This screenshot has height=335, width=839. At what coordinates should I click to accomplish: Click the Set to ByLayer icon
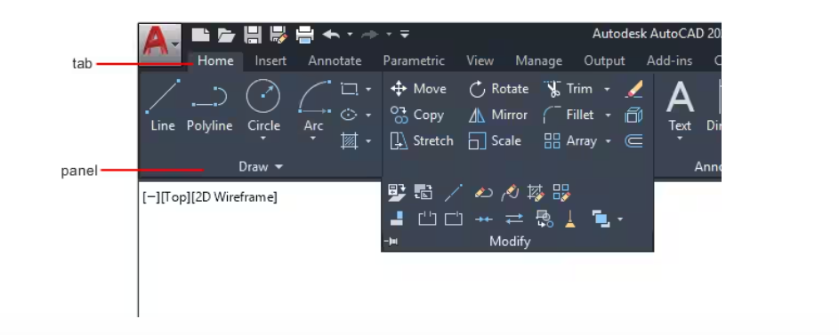pyautogui.click(x=397, y=192)
